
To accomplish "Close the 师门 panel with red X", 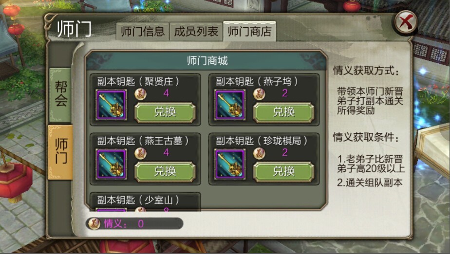I will (x=405, y=22).
